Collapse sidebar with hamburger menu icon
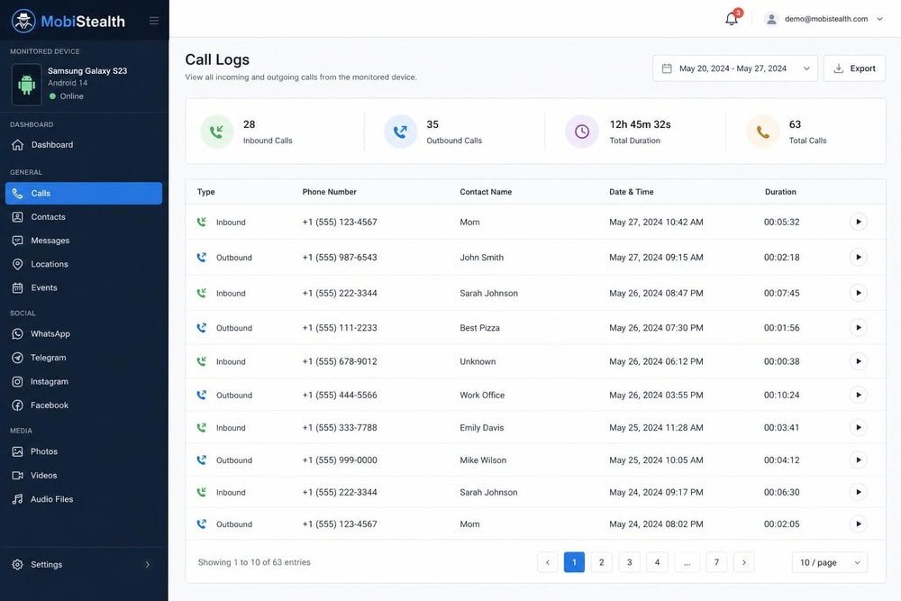Screen dimensions: 901x601 (154, 21)
